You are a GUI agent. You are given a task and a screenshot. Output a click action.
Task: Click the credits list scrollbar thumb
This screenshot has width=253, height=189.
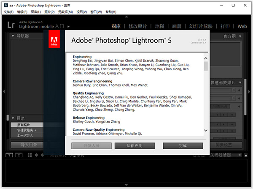pos(206,66)
